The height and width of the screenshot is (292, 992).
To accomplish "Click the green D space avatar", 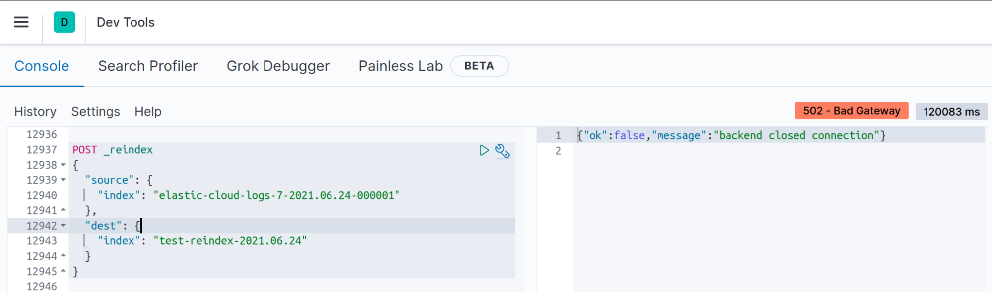I will click(x=65, y=22).
